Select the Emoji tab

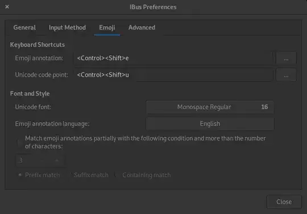(107, 28)
